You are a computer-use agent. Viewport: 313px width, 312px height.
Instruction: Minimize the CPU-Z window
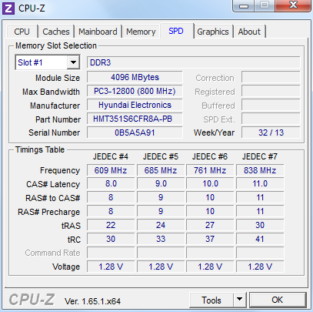tap(244, 5)
